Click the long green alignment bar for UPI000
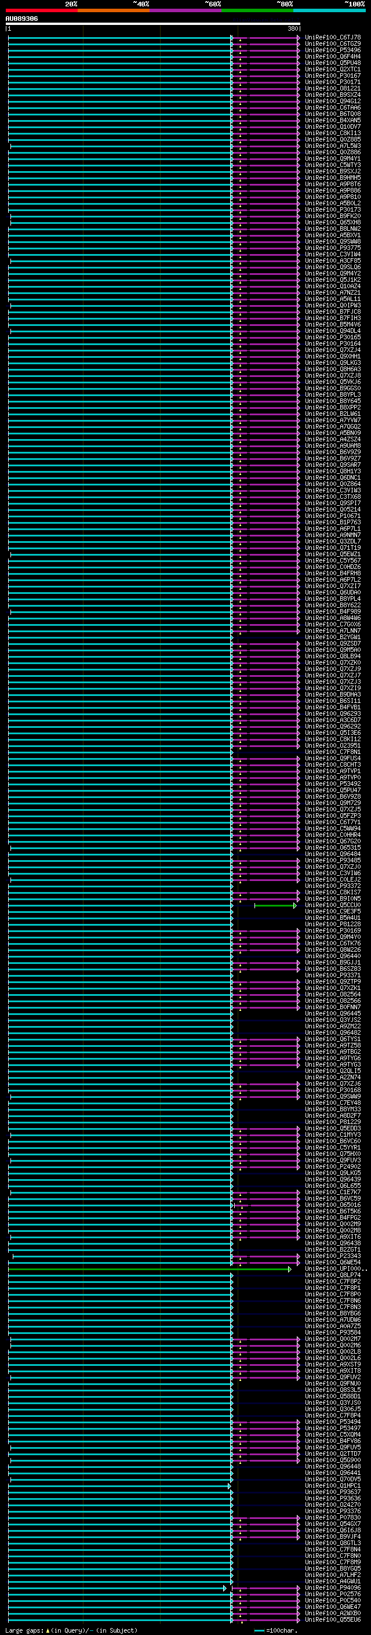This screenshot has height=1635, width=371. (x=150, y=1270)
